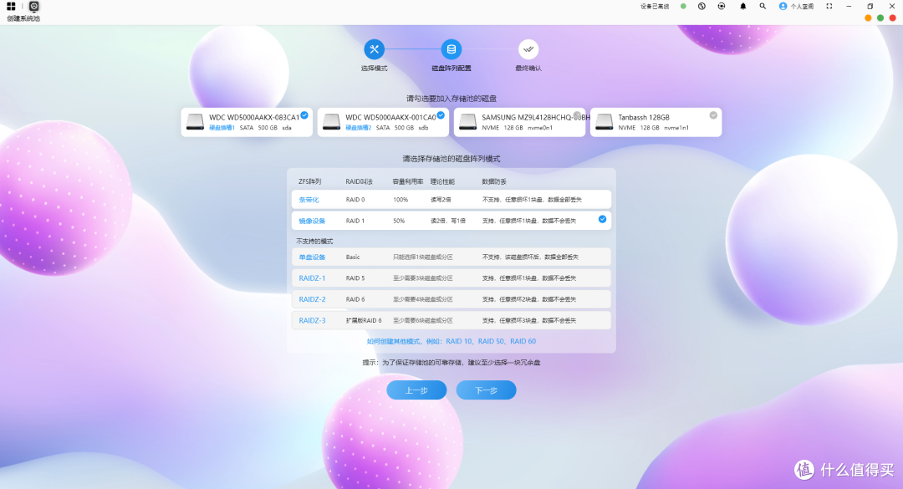903x489 pixels.
Task: Uncheck the WD5000AAKX-001CA0 disk checkbox
Action: (x=441, y=115)
